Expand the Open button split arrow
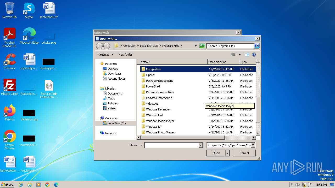Screen dimensions: 335x188 pos(227,153)
